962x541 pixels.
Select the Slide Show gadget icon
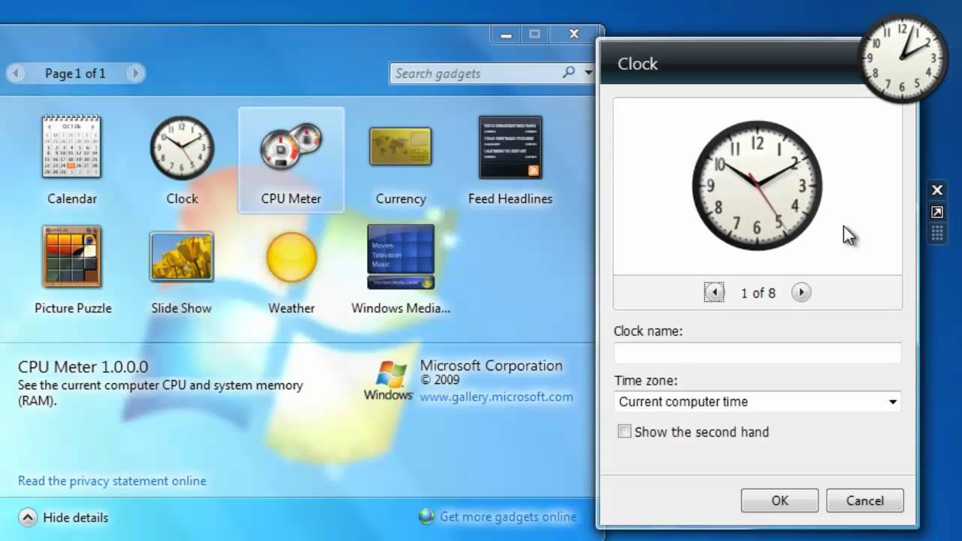point(181,256)
